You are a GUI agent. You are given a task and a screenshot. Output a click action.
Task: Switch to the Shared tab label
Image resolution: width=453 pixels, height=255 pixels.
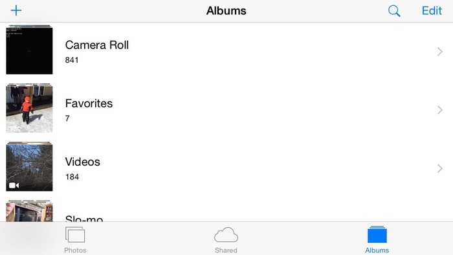click(x=226, y=250)
